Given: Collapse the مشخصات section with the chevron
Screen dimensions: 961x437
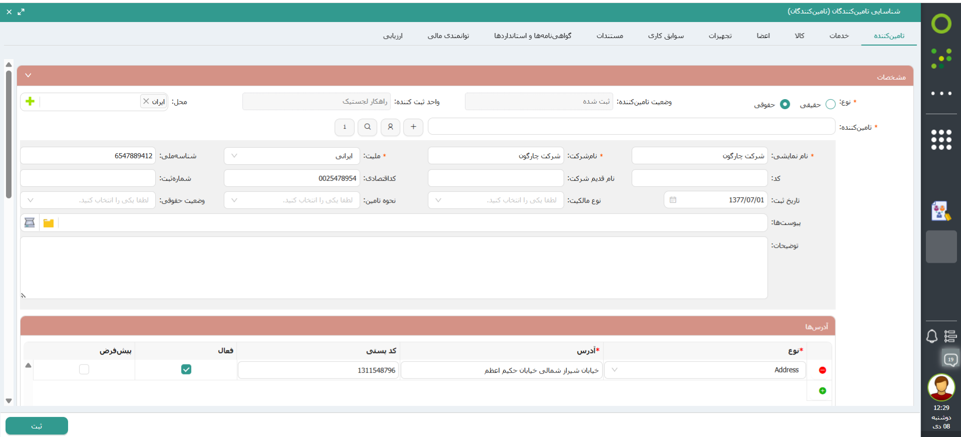Looking at the screenshot, I should 28,76.
